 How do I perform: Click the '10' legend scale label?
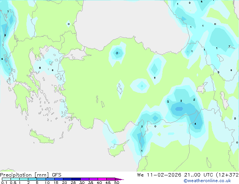pyautogui.click(x=47, y=182)
